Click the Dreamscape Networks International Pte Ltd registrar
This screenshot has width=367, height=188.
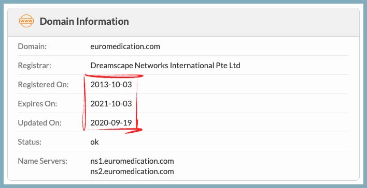point(165,66)
